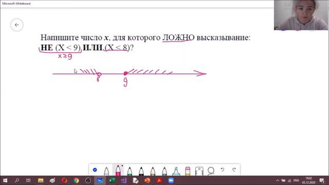This screenshot has height=185, width=329.
Task: Click the text 'Напишите число x'
Action: coord(75,38)
